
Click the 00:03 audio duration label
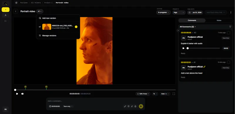226,48
